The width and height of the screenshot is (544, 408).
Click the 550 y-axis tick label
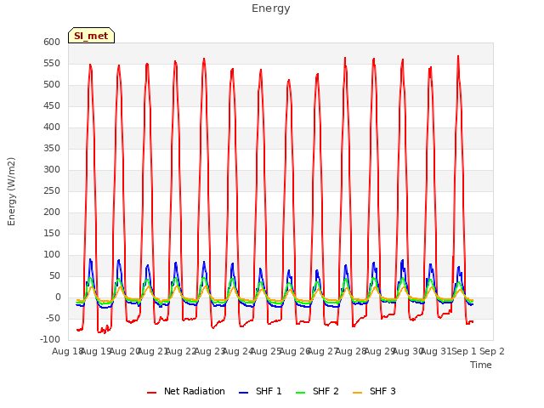(52, 63)
